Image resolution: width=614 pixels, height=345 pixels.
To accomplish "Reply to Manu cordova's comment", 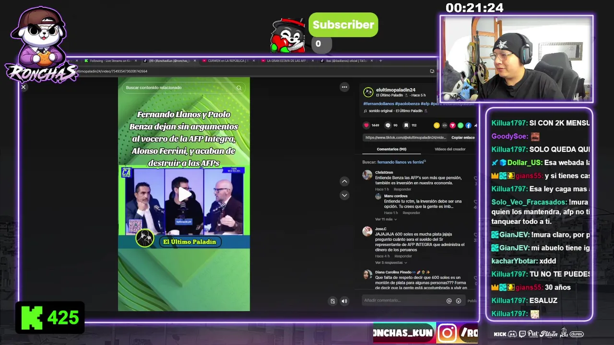I will [x=411, y=213].
